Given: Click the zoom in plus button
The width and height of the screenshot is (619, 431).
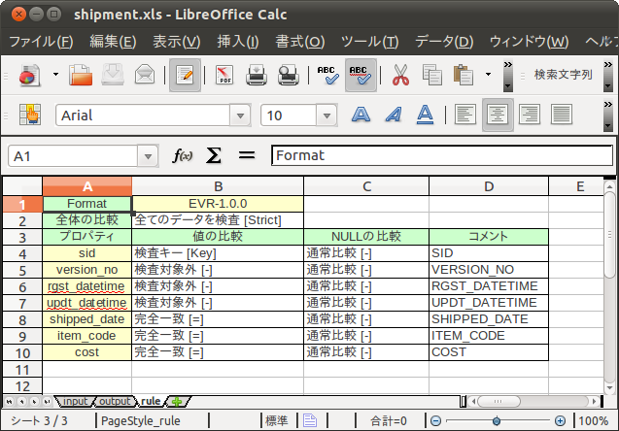Looking at the screenshot, I should (x=560, y=421).
